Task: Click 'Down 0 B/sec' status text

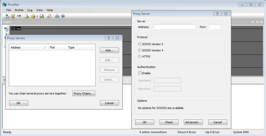Action: [187, 132]
